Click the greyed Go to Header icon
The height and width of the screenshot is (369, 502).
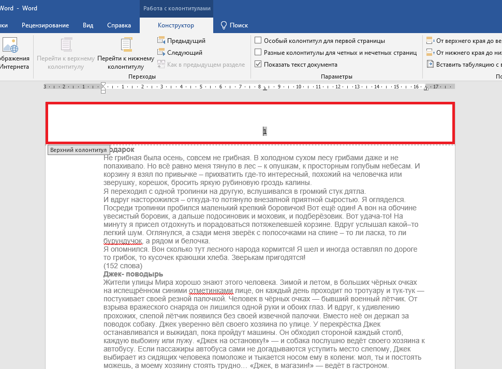click(x=66, y=44)
